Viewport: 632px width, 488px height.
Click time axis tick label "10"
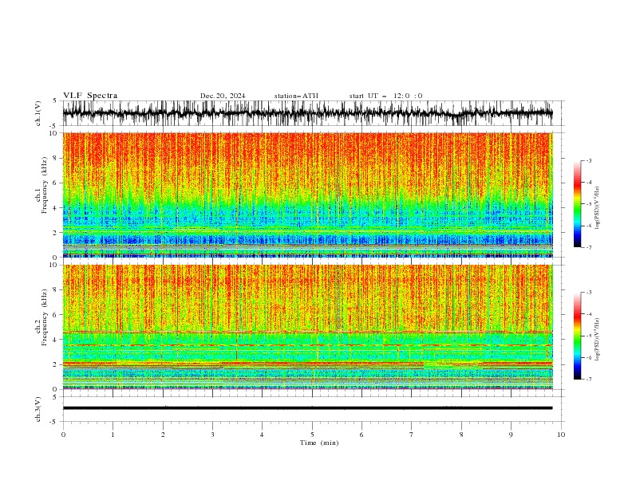point(561,435)
